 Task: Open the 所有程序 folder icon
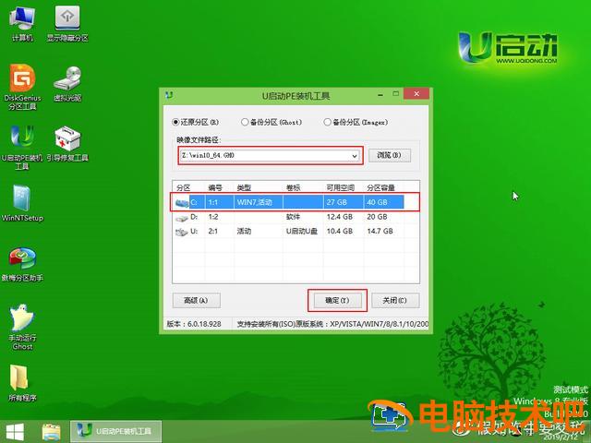point(22,383)
